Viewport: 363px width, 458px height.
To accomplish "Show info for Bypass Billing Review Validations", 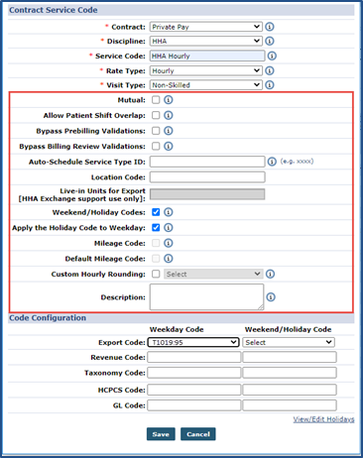I will pyautogui.click(x=169, y=146).
